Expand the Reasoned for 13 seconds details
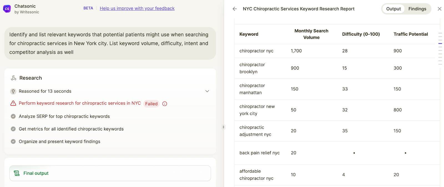The image size is (444, 187). [x=207, y=91]
